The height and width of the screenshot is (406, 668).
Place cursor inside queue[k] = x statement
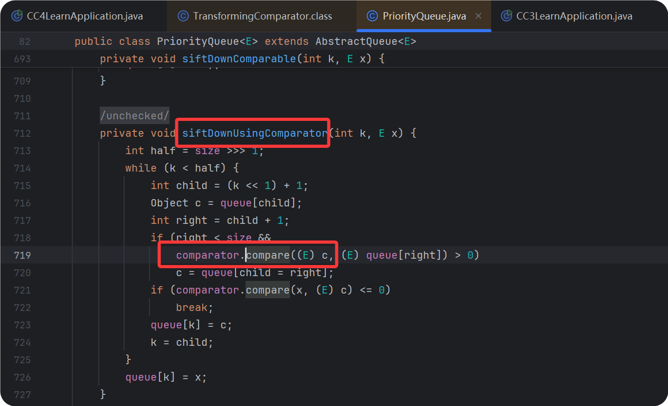pyautogui.click(x=164, y=377)
